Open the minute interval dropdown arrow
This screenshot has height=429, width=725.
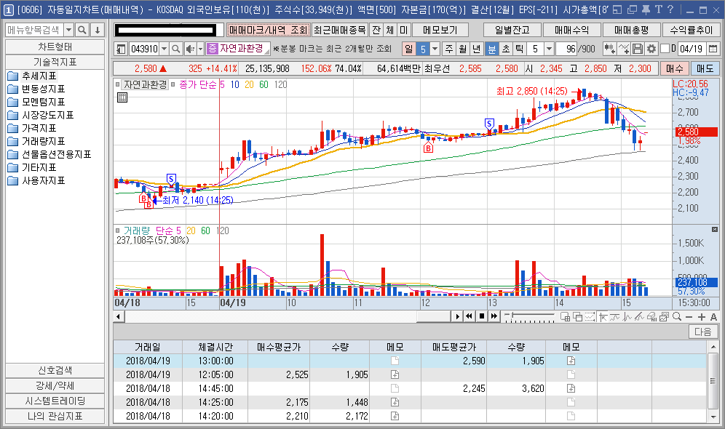549,49
